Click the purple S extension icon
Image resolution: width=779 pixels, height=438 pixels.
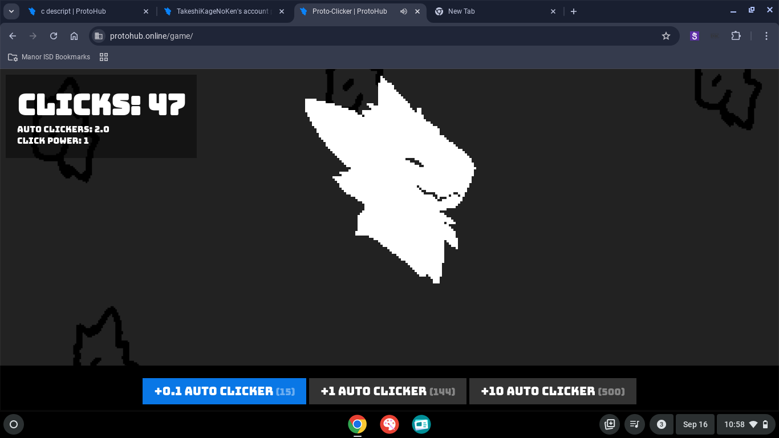(x=694, y=36)
